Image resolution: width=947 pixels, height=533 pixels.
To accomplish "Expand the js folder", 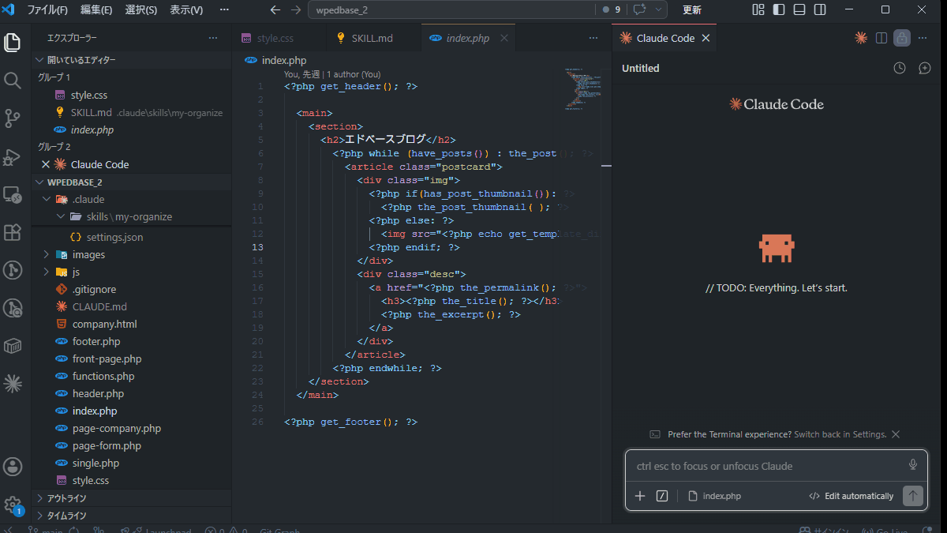I will click(47, 272).
